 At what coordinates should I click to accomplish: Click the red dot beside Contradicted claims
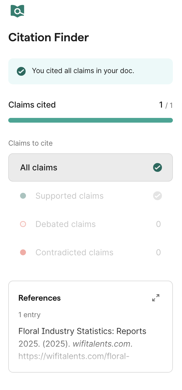click(23, 252)
